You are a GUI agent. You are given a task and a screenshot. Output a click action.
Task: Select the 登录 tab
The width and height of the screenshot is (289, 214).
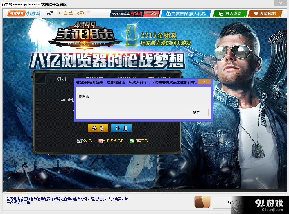coord(61,79)
